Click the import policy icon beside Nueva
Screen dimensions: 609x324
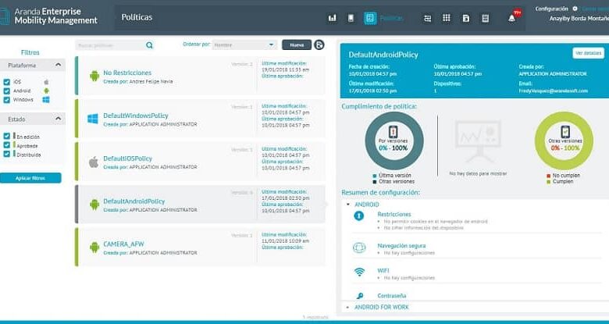(x=319, y=45)
